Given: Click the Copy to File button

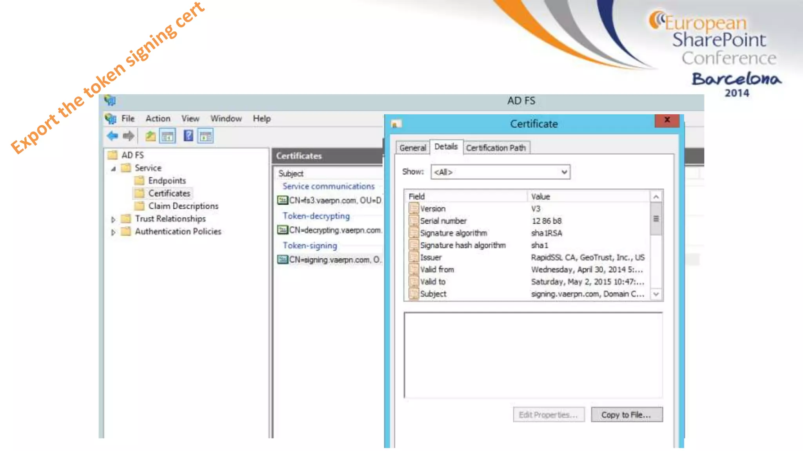Looking at the screenshot, I should pyautogui.click(x=626, y=415).
